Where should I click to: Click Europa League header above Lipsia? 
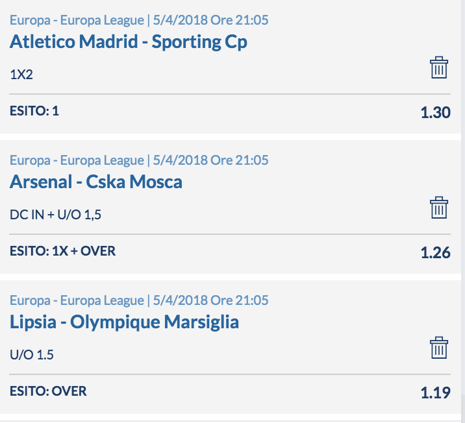pos(139,300)
